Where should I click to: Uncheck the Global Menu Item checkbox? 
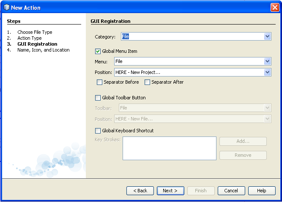pos(98,52)
